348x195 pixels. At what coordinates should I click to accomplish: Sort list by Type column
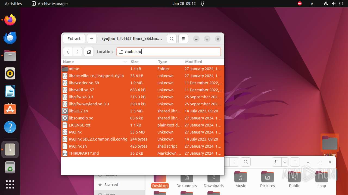(170, 62)
